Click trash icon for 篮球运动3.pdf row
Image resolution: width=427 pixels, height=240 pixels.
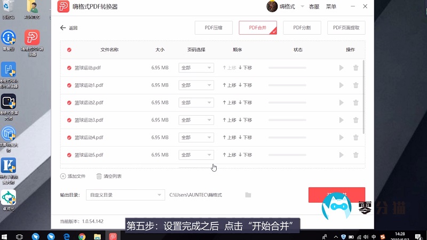[x=356, y=120]
